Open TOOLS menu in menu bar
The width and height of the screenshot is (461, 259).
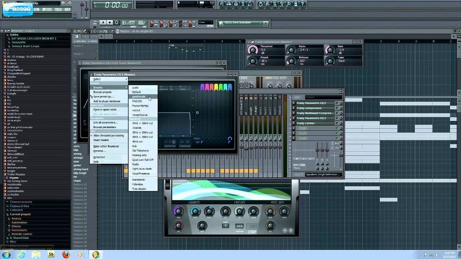click(58, 9)
